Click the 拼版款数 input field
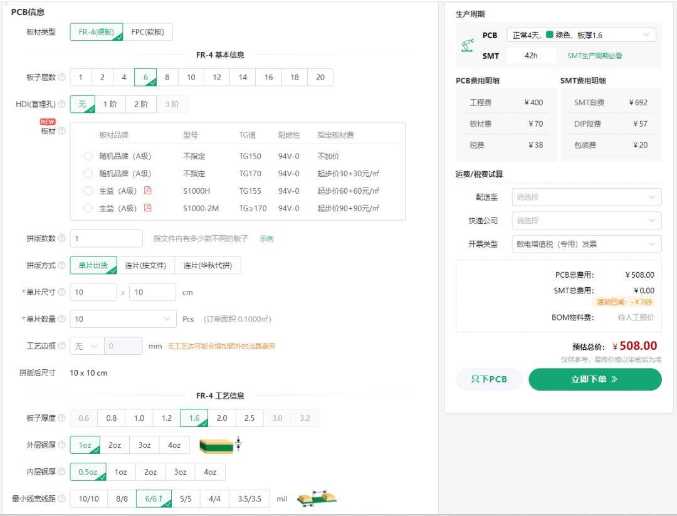Screen dimensions: 677x516 [106, 238]
